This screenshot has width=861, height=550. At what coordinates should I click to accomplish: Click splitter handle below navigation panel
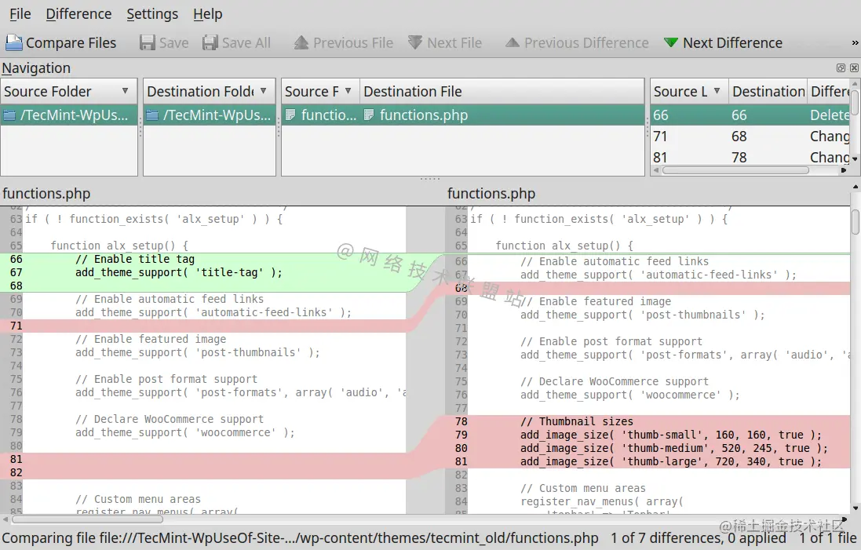pyautogui.click(x=430, y=179)
